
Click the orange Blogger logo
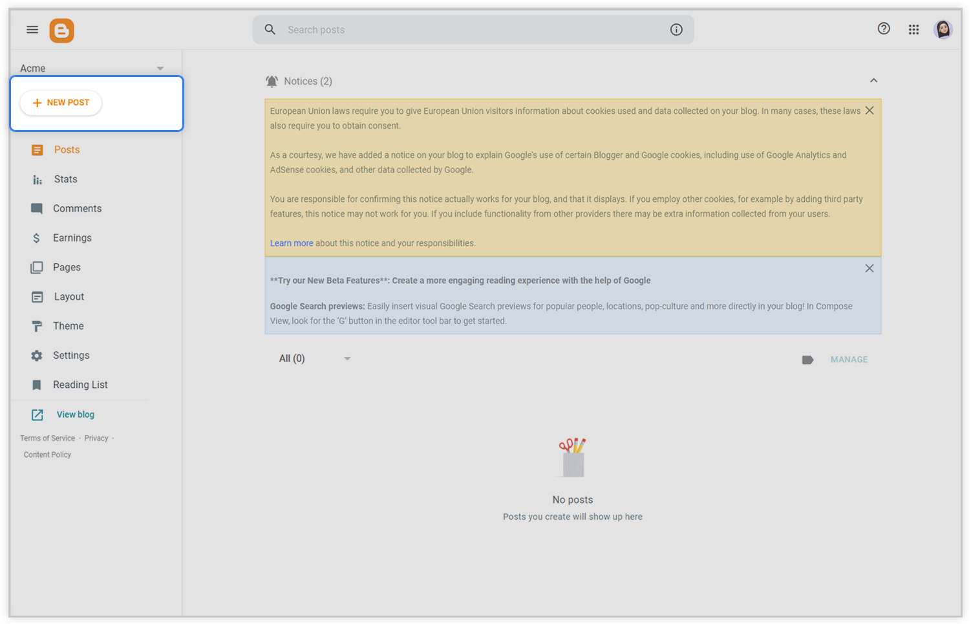coord(61,30)
